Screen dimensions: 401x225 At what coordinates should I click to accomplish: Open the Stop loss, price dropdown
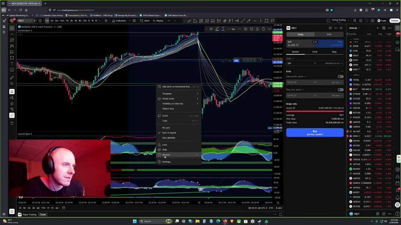(x=294, y=90)
